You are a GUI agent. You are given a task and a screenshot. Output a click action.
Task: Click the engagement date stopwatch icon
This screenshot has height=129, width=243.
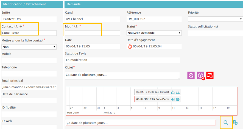coord(130,46)
